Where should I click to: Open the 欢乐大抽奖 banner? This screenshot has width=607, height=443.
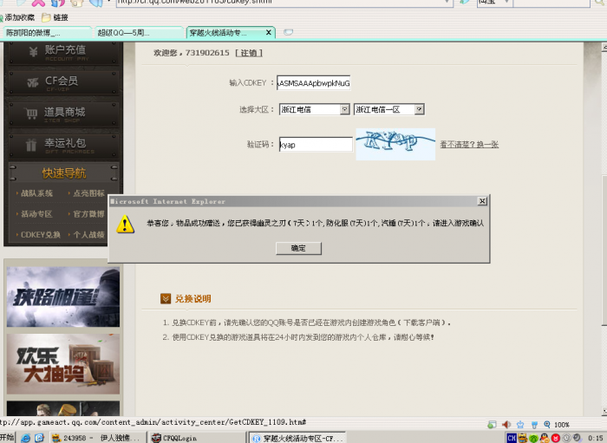click(63, 364)
